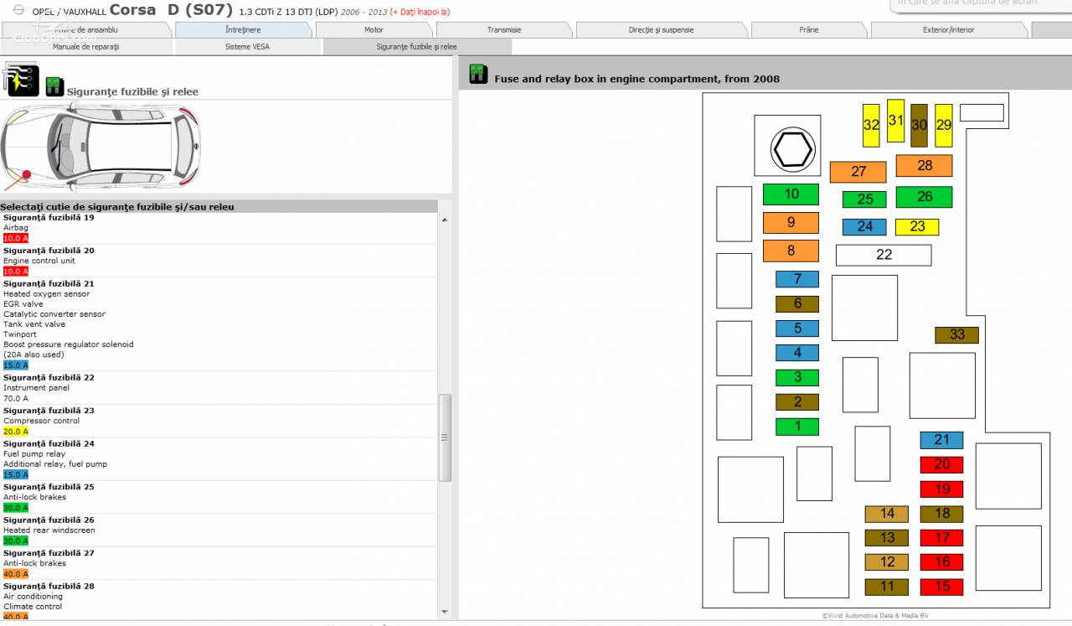This screenshot has height=626, width=1072.
Task: Click green fuse 25 in diagram
Action: coord(864,199)
